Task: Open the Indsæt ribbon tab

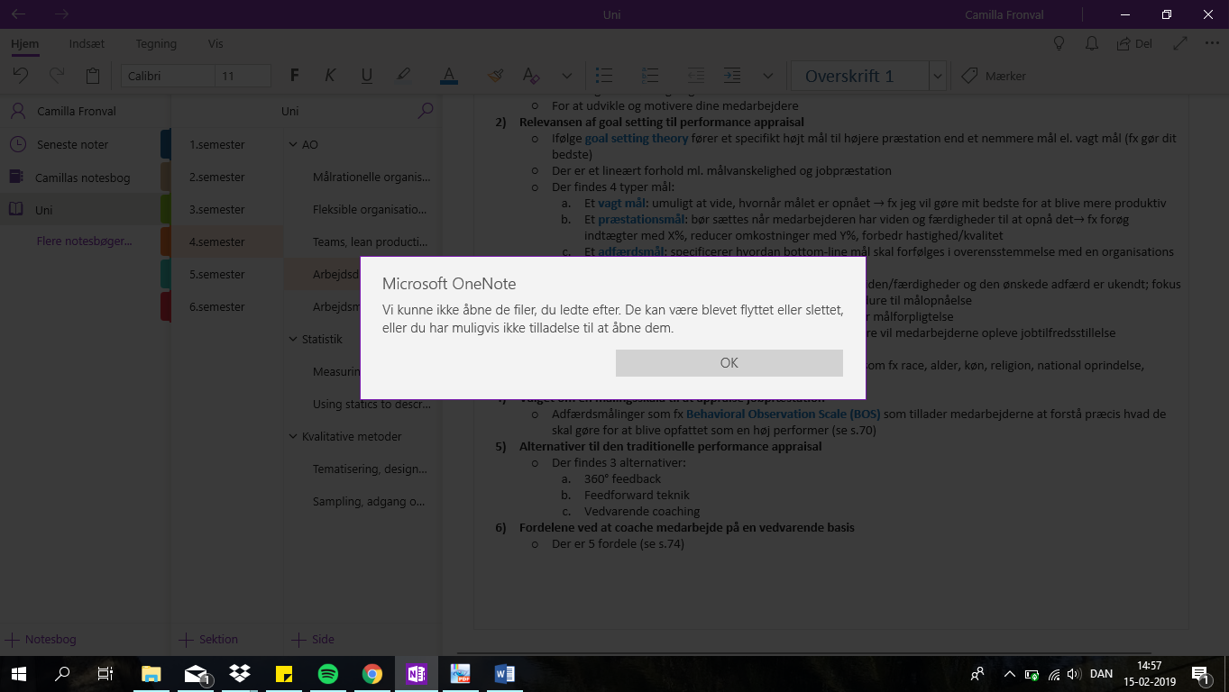Action: (x=87, y=43)
